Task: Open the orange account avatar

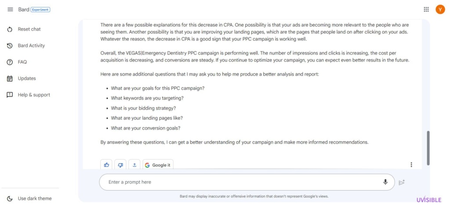Action: click(x=440, y=10)
